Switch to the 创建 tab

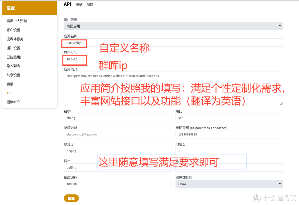click(x=90, y=4)
